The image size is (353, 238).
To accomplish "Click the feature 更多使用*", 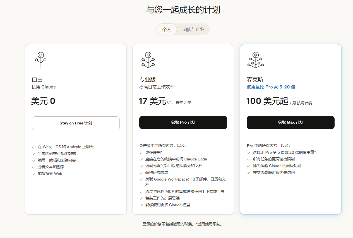I will [x=154, y=152].
